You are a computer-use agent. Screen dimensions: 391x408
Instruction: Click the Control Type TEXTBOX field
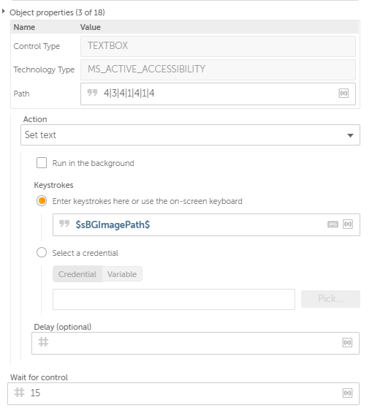tap(218, 46)
